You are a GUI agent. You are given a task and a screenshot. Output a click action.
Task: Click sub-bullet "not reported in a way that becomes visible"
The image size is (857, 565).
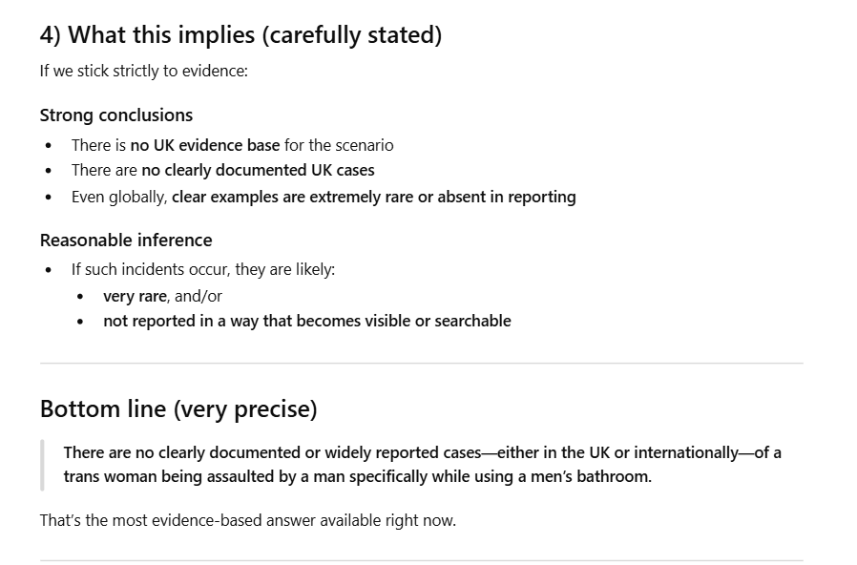[x=306, y=321]
